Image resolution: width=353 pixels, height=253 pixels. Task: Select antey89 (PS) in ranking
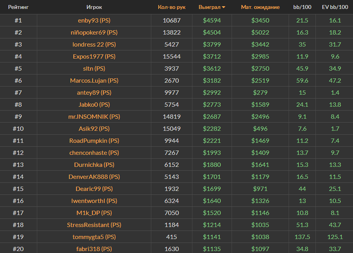[94, 93]
